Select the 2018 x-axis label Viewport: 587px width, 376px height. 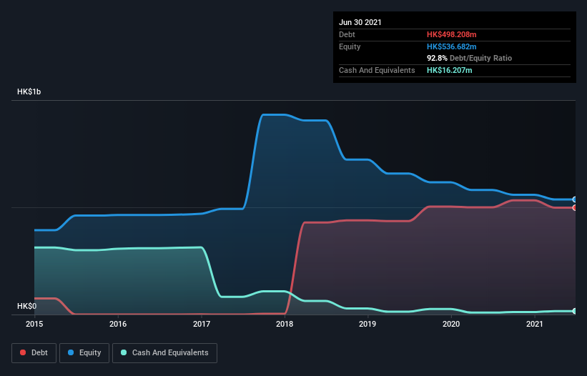(285, 324)
